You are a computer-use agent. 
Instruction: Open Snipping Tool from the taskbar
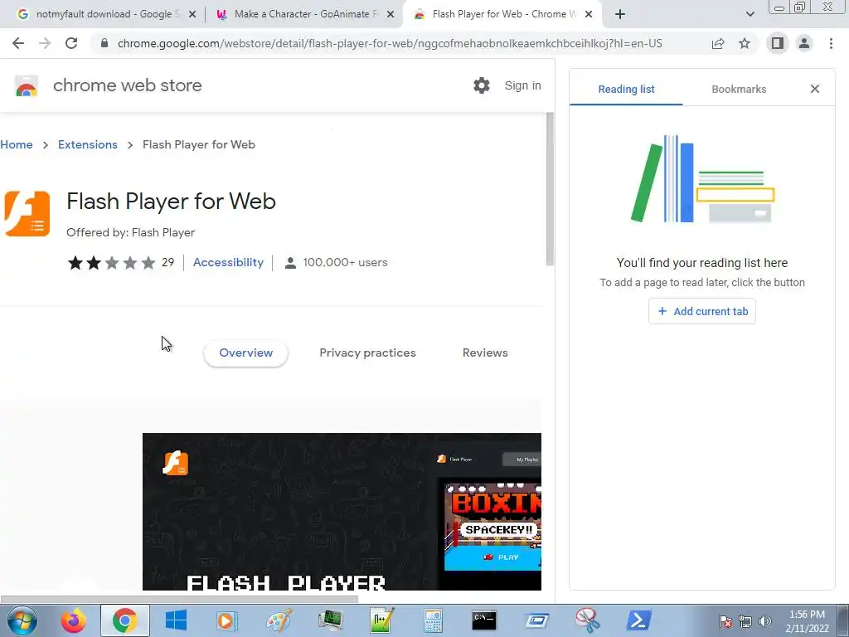point(587,620)
